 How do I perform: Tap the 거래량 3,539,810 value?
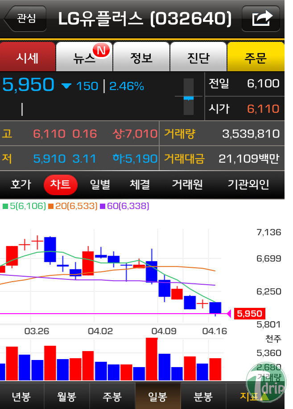251,134
